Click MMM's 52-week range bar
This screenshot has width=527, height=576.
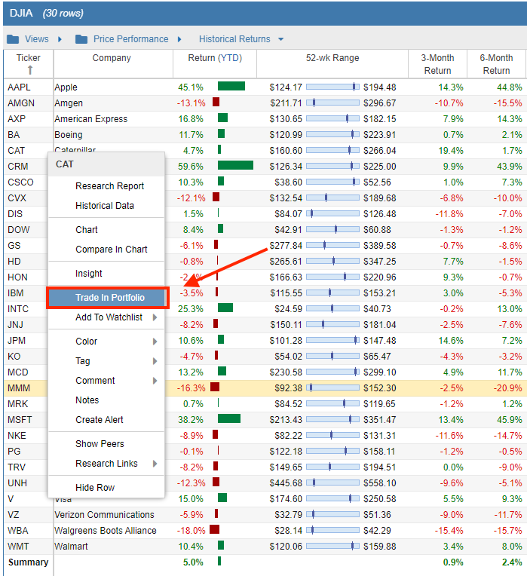point(332,388)
